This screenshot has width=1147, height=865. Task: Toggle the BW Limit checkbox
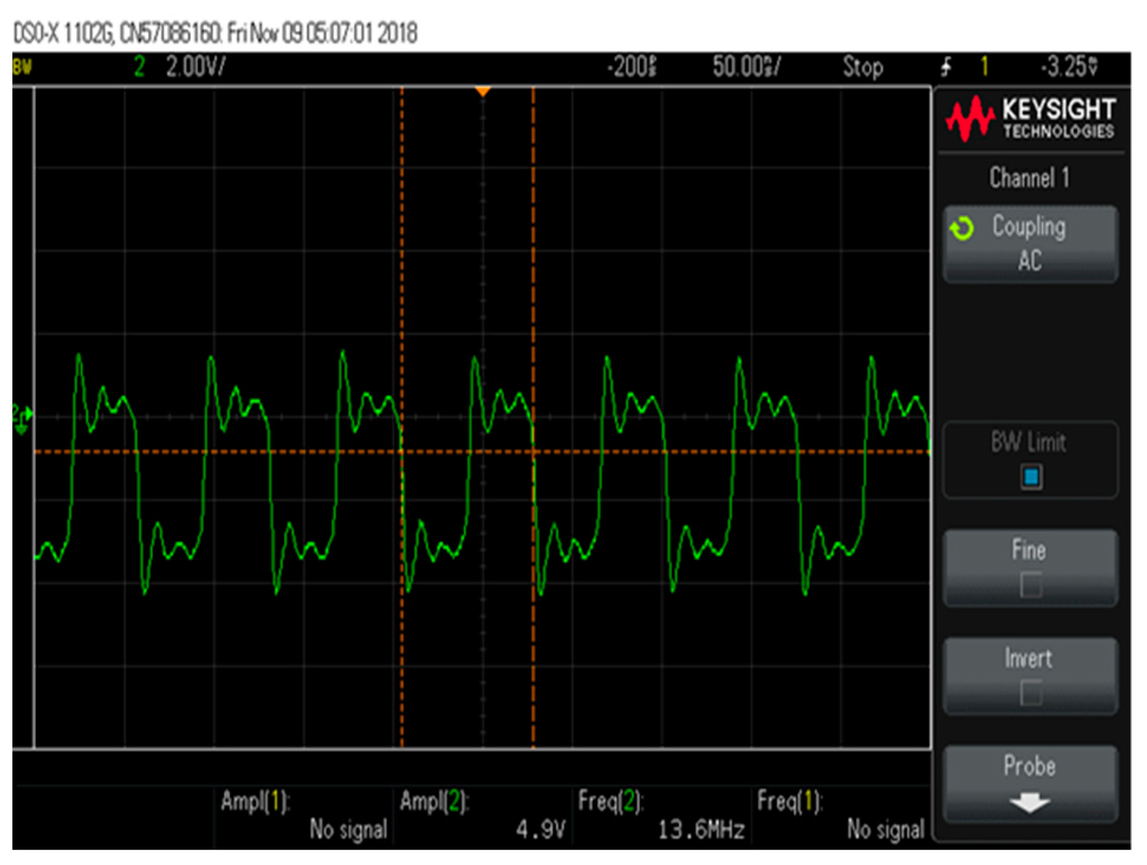pos(1031,476)
